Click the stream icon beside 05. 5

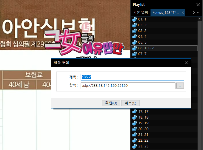[135, 42]
